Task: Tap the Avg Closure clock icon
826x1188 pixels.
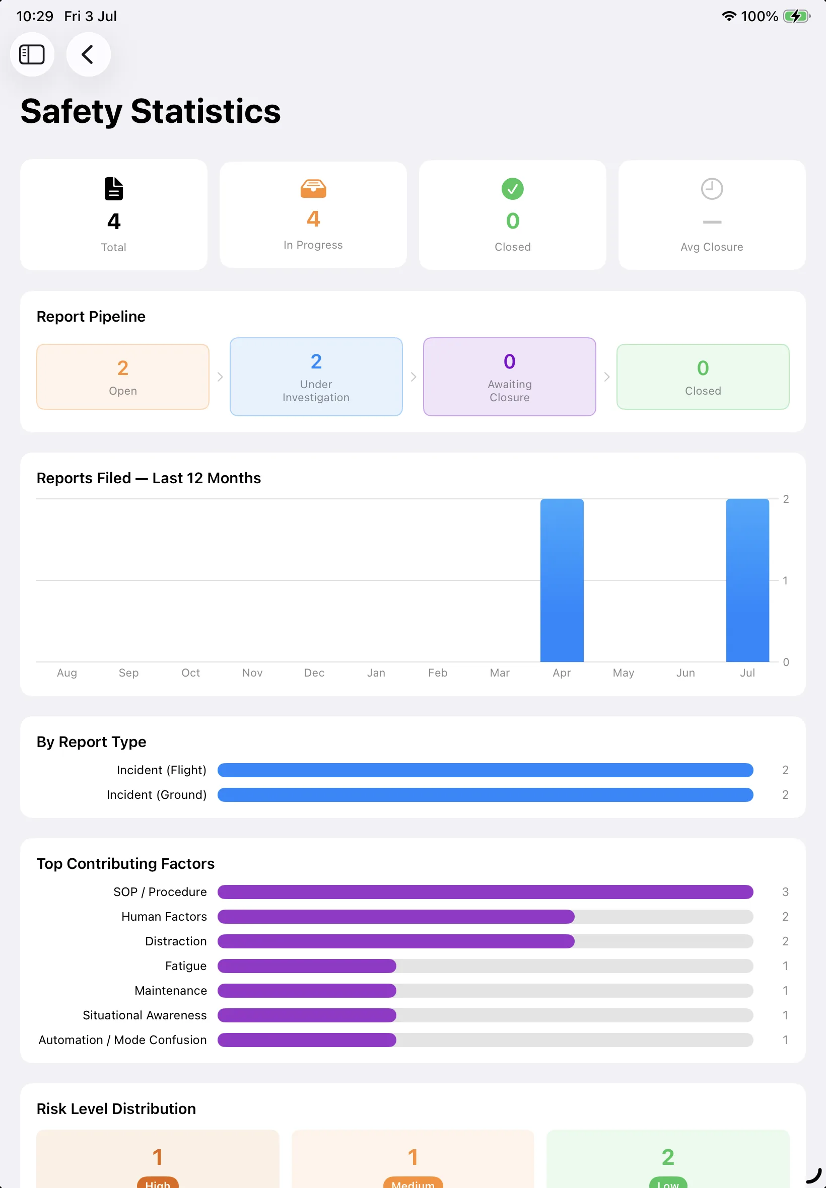Action: (x=712, y=189)
